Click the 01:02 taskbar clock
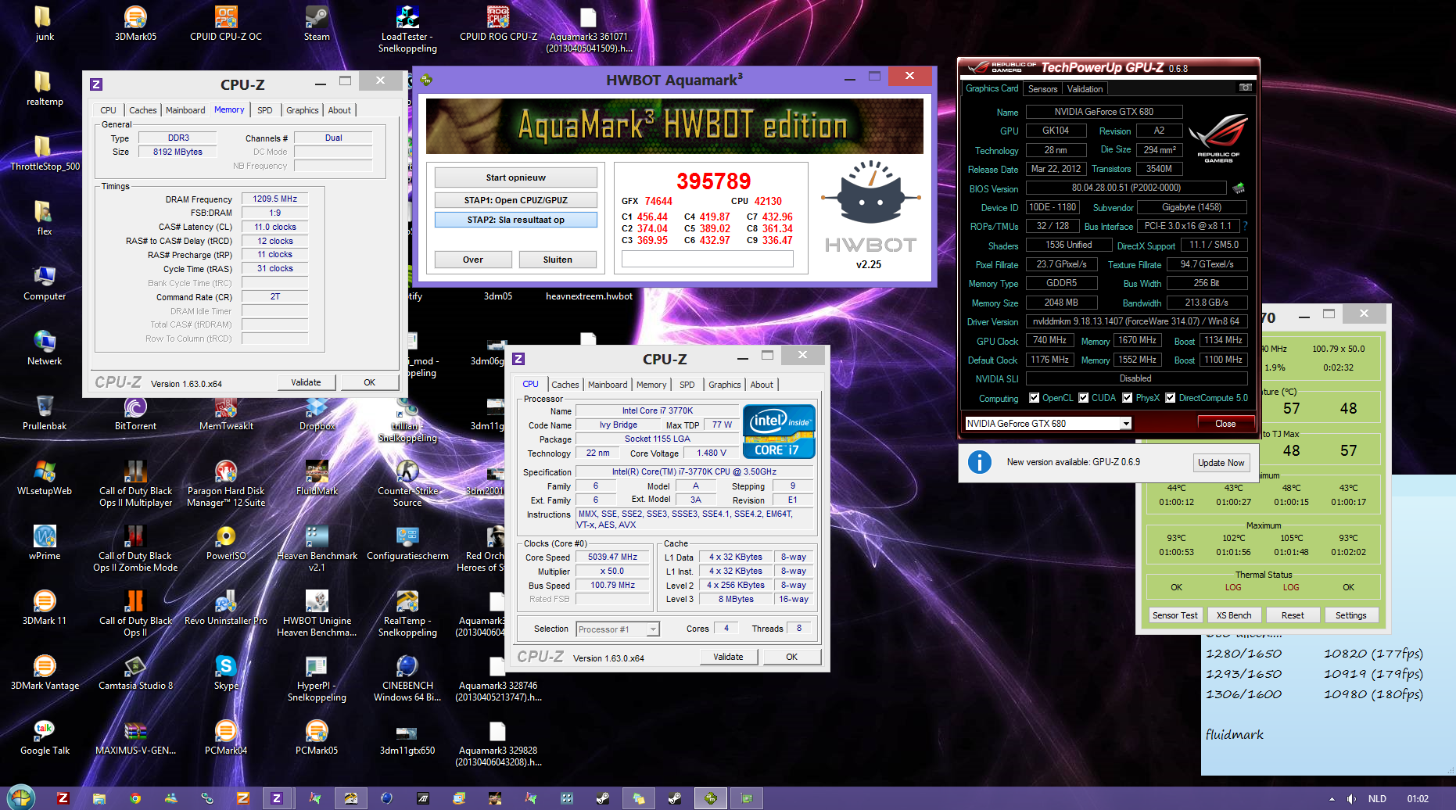 (x=1418, y=799)
